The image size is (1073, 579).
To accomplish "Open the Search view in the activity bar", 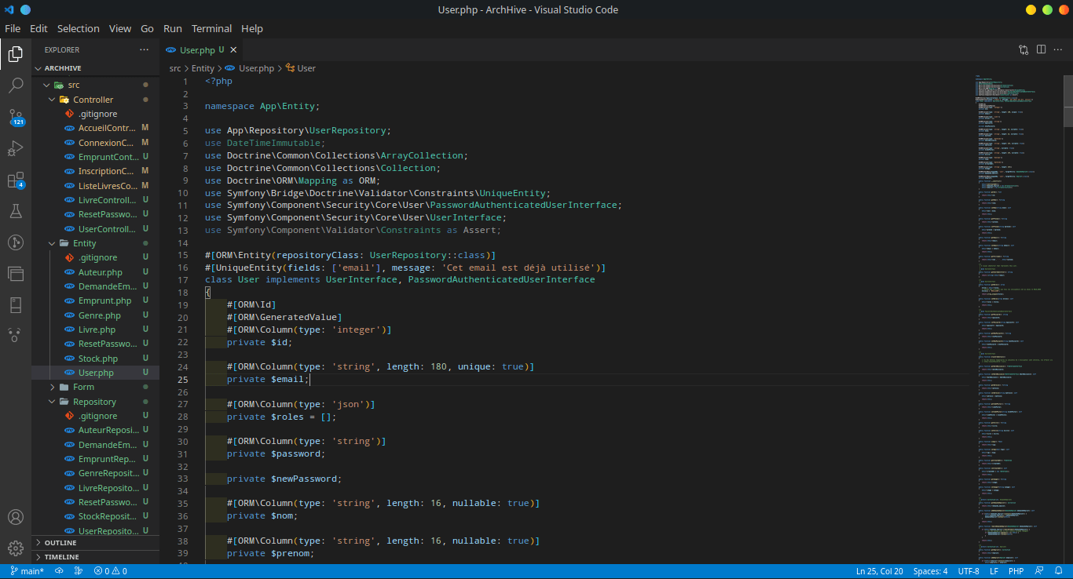I will click(x=16, y=86).
